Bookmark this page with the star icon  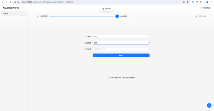(188, 2)
